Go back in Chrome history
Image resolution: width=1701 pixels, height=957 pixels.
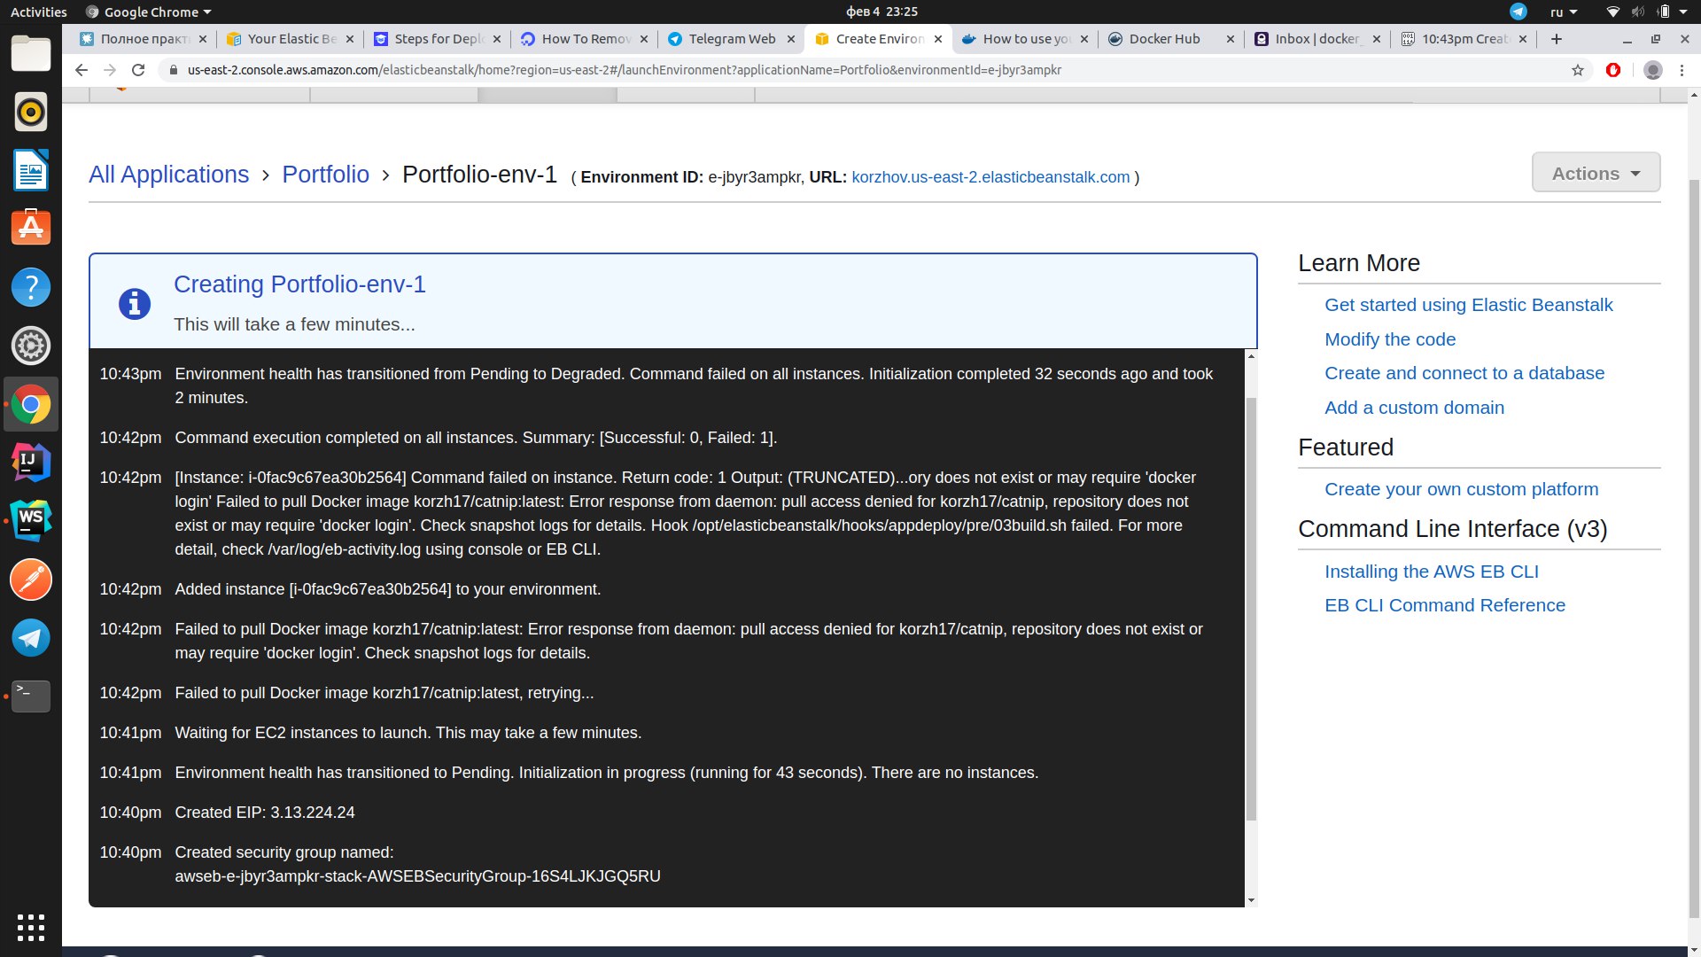pos(82,70)
